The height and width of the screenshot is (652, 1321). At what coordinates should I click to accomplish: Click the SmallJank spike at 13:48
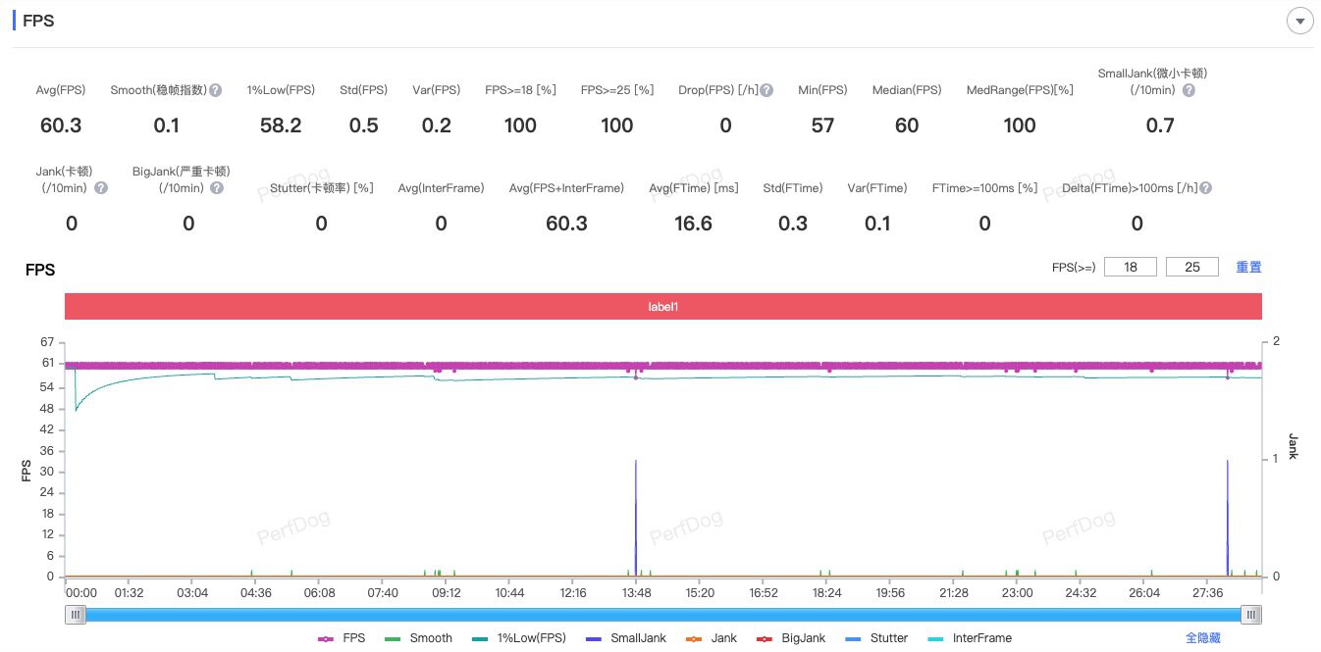[x=636, y=518]
